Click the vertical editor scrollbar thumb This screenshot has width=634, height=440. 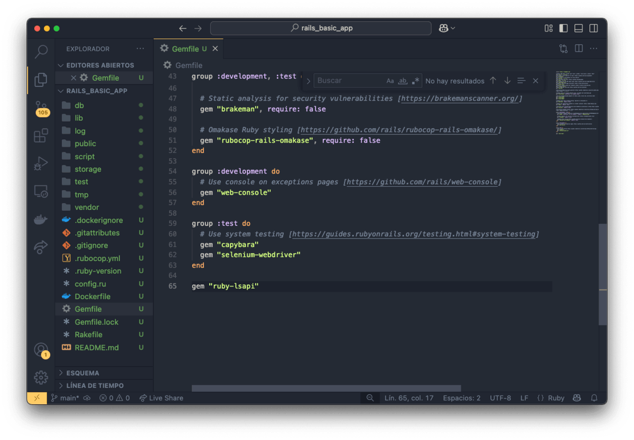pyautogui.click(x=602, y=274)
